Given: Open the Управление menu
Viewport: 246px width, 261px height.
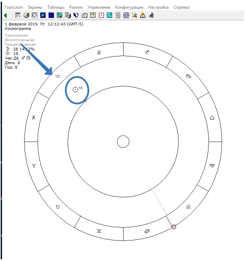Looking at the screenshot, I should click(x=99, y=7).
